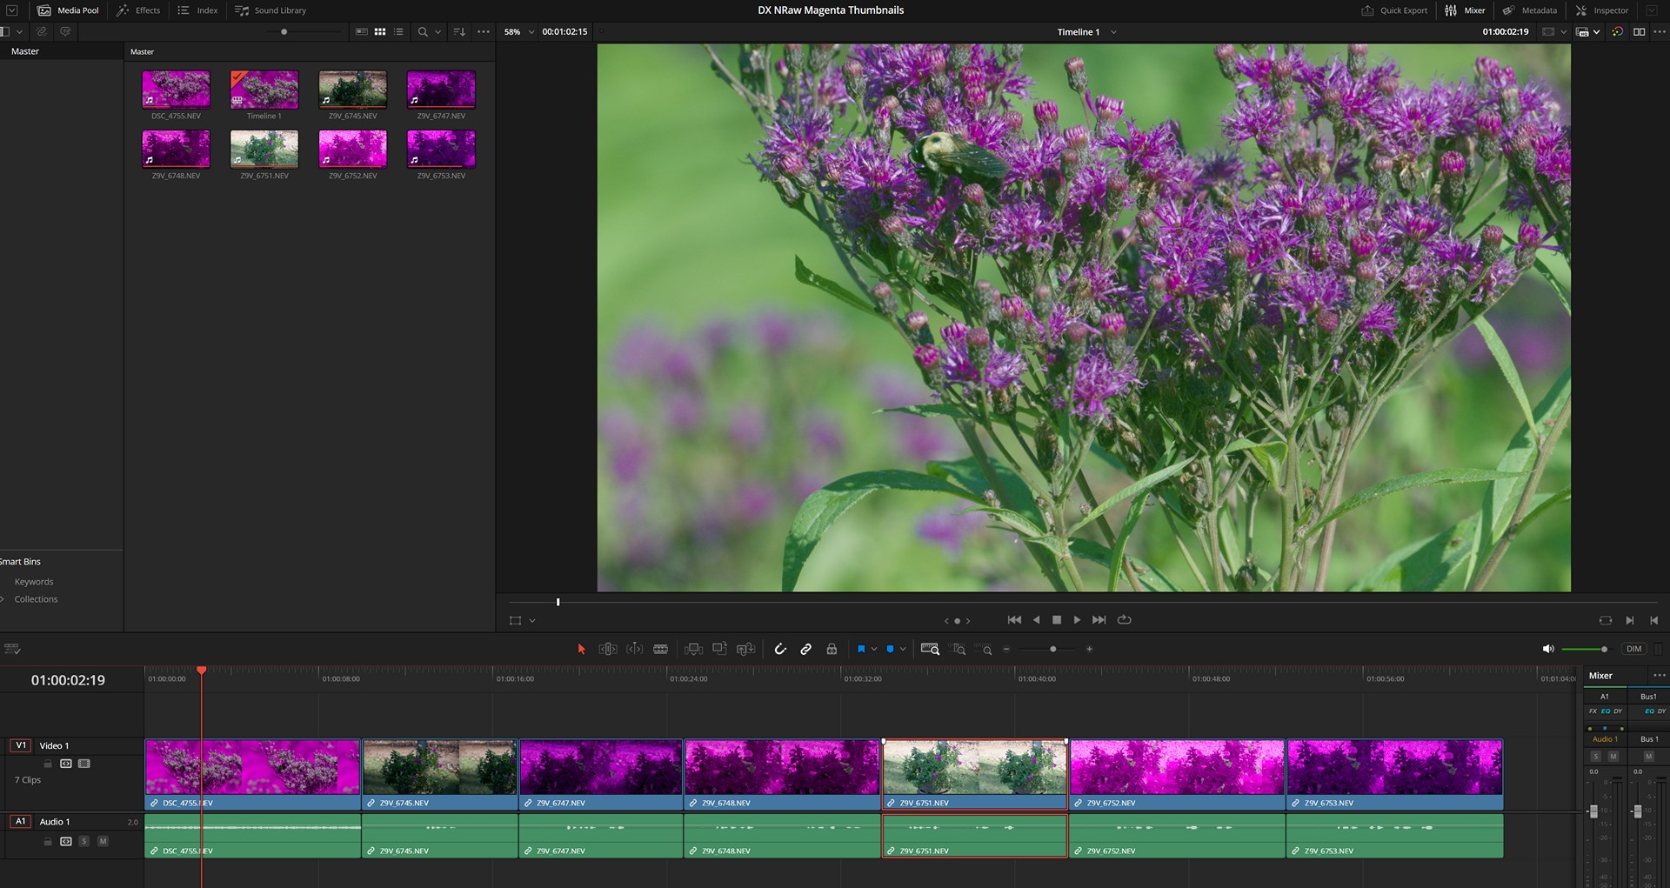Click the Custom Zoom icon
Screen dimensions: 1670x888
(x=984, y=650)
